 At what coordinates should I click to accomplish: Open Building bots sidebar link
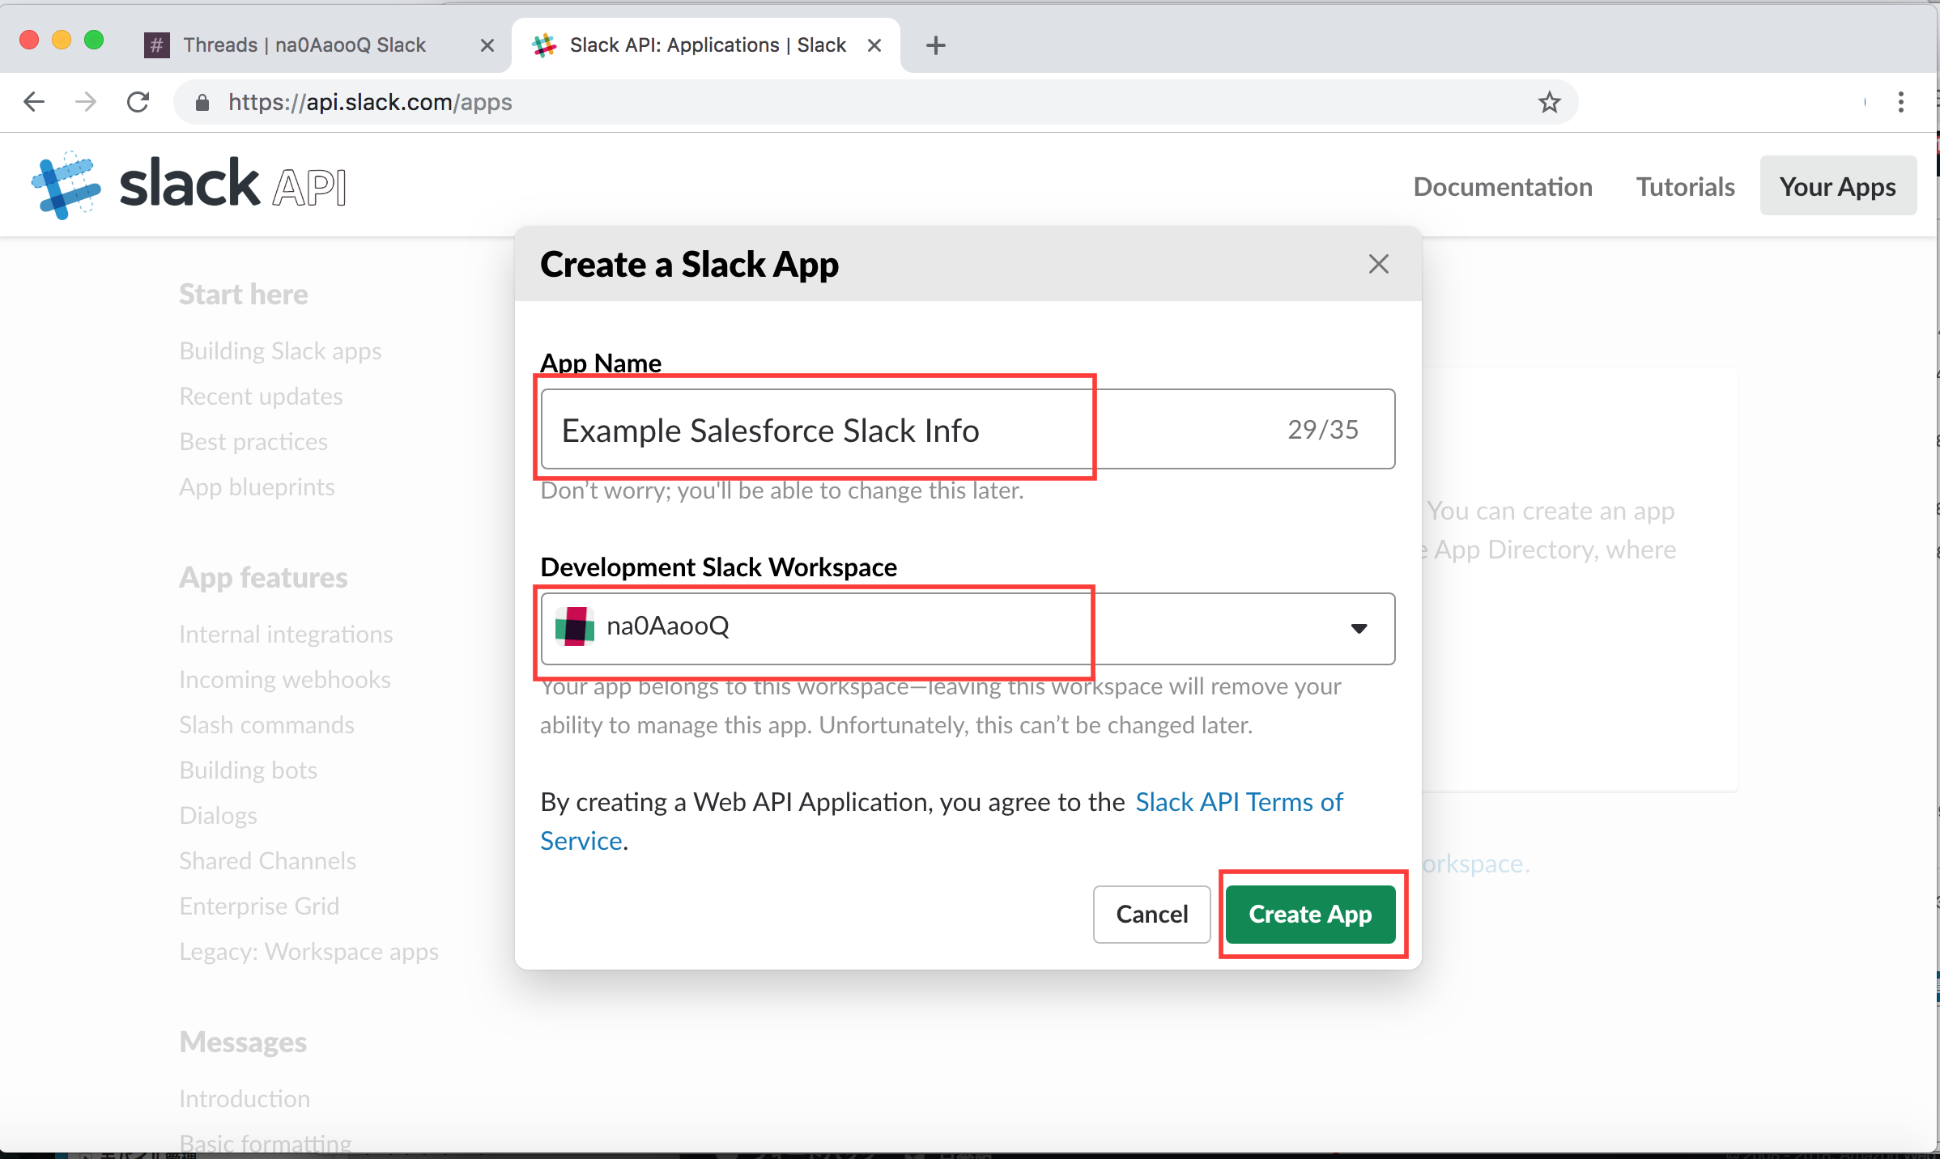point(248,771)
